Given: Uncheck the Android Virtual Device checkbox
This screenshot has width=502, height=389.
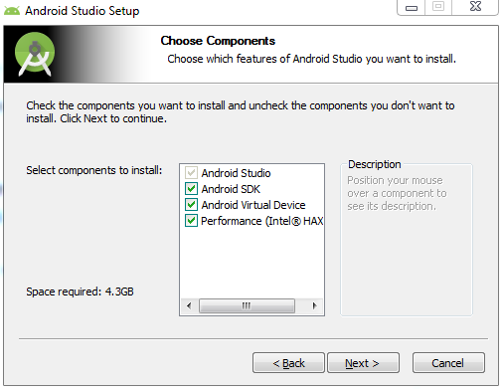Looking at the screenshot, I should click(x=191, y=205).
